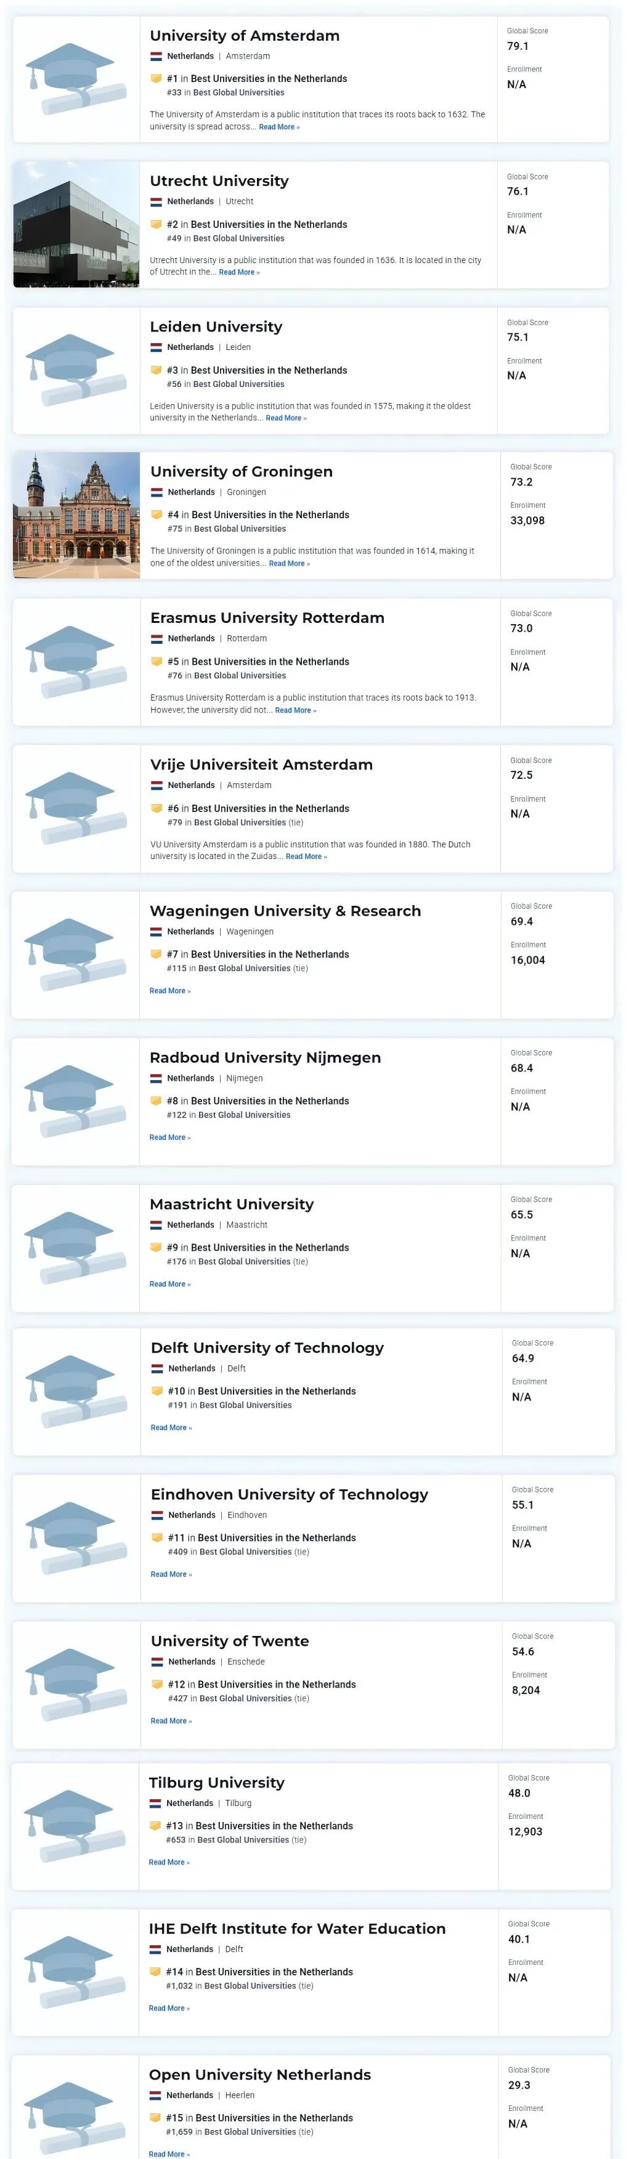Click the badge icon beside #7 ranking

pyautogui.click(x=156, y=954)
